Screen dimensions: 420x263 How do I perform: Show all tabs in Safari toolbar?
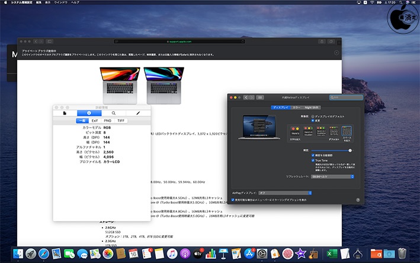[x=331, y=41]
